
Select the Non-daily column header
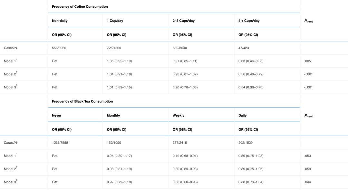[60, 21]
